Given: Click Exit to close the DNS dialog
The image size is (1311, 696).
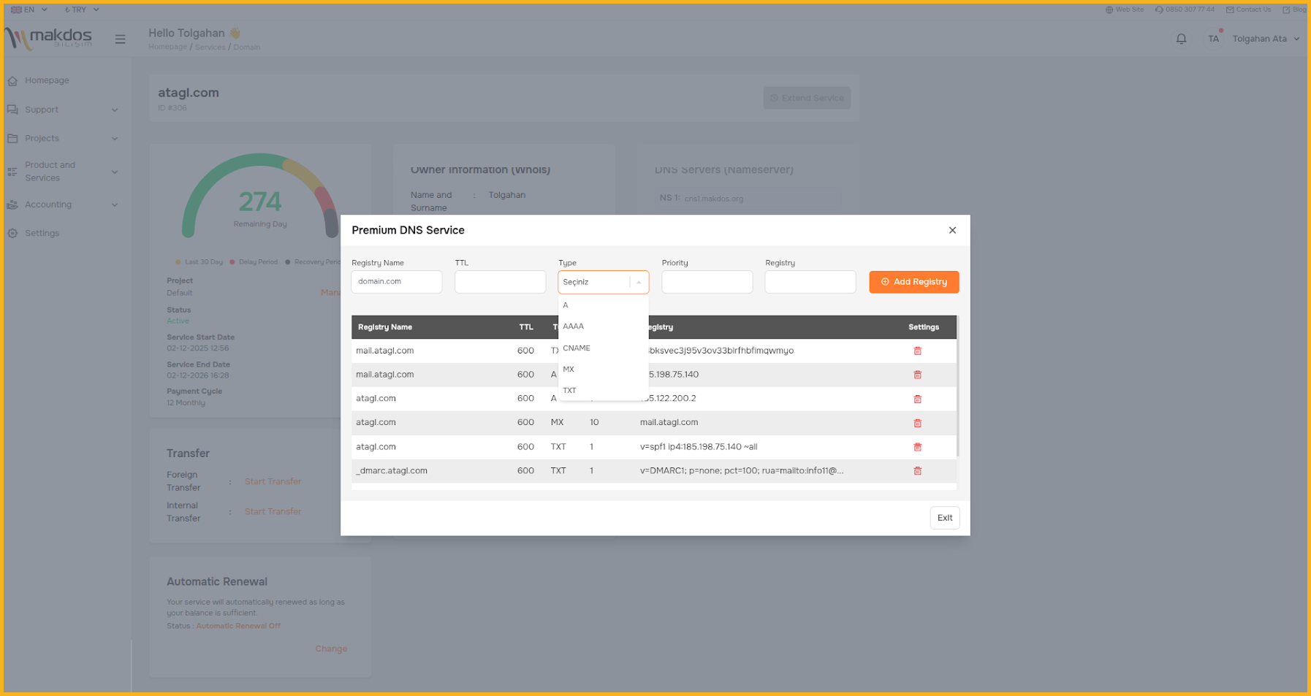Looking at the screenshot, I should pyautogui.click(x=944, y=518).
